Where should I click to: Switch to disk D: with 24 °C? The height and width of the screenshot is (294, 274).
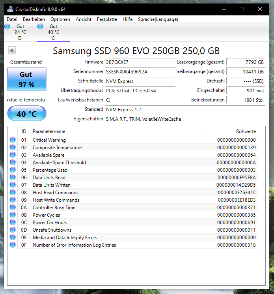[21, 32]
